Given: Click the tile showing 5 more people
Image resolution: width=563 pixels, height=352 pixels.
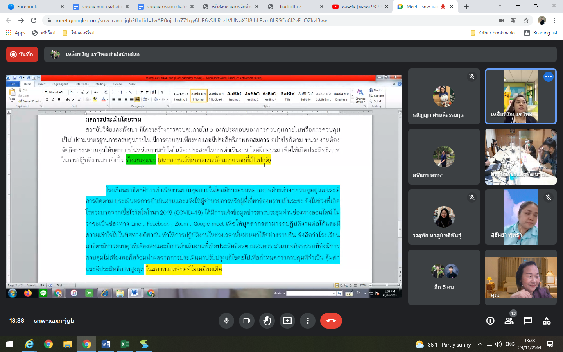Looking at the screenshot, I should coord(444,277).
